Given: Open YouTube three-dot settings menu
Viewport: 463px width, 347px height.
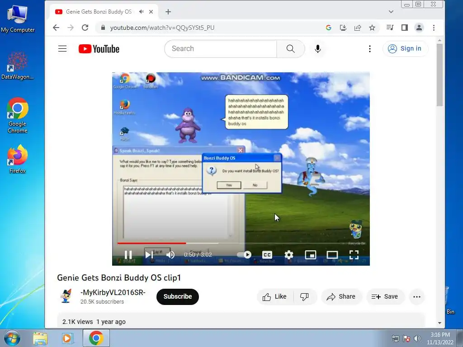Looking at the screenshot, I should click(370, 49).
